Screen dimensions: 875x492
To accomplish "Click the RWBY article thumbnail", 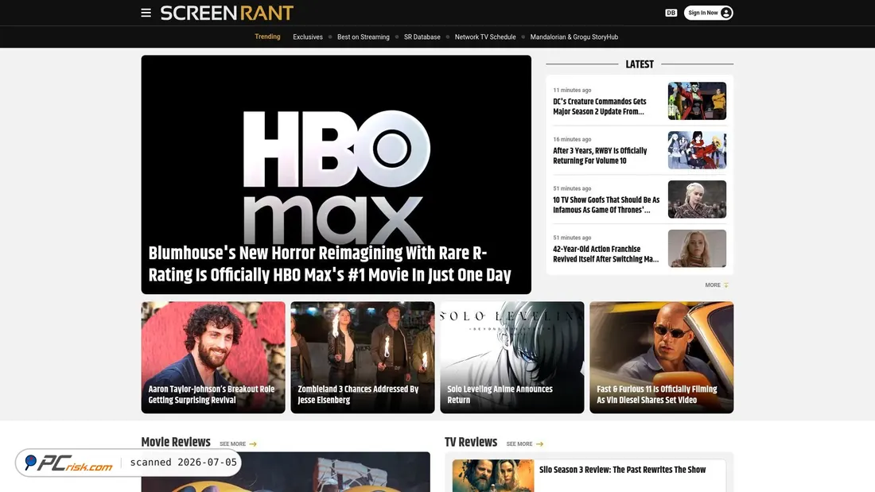I will 697,150.
